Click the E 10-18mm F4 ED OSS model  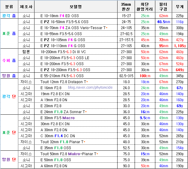click(63, 16)
